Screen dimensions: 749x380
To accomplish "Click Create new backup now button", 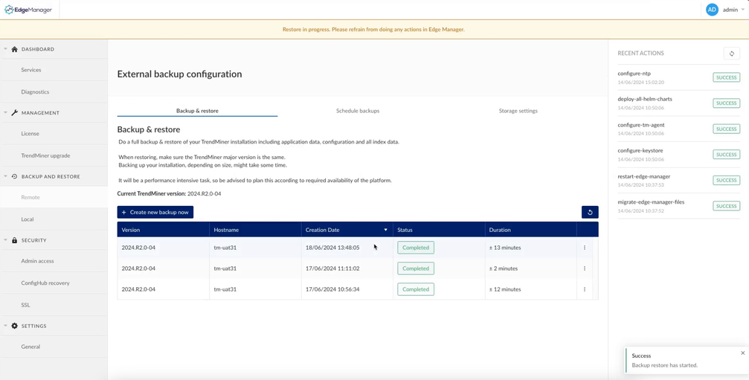I will (x=155, y=212).
